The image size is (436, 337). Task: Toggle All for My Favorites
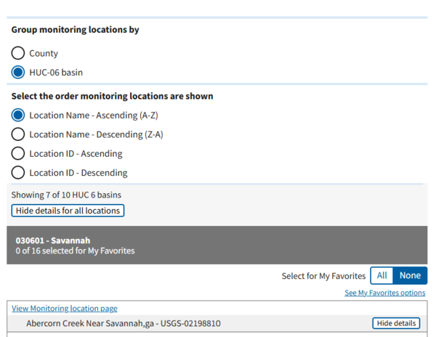tap(381, 276)
